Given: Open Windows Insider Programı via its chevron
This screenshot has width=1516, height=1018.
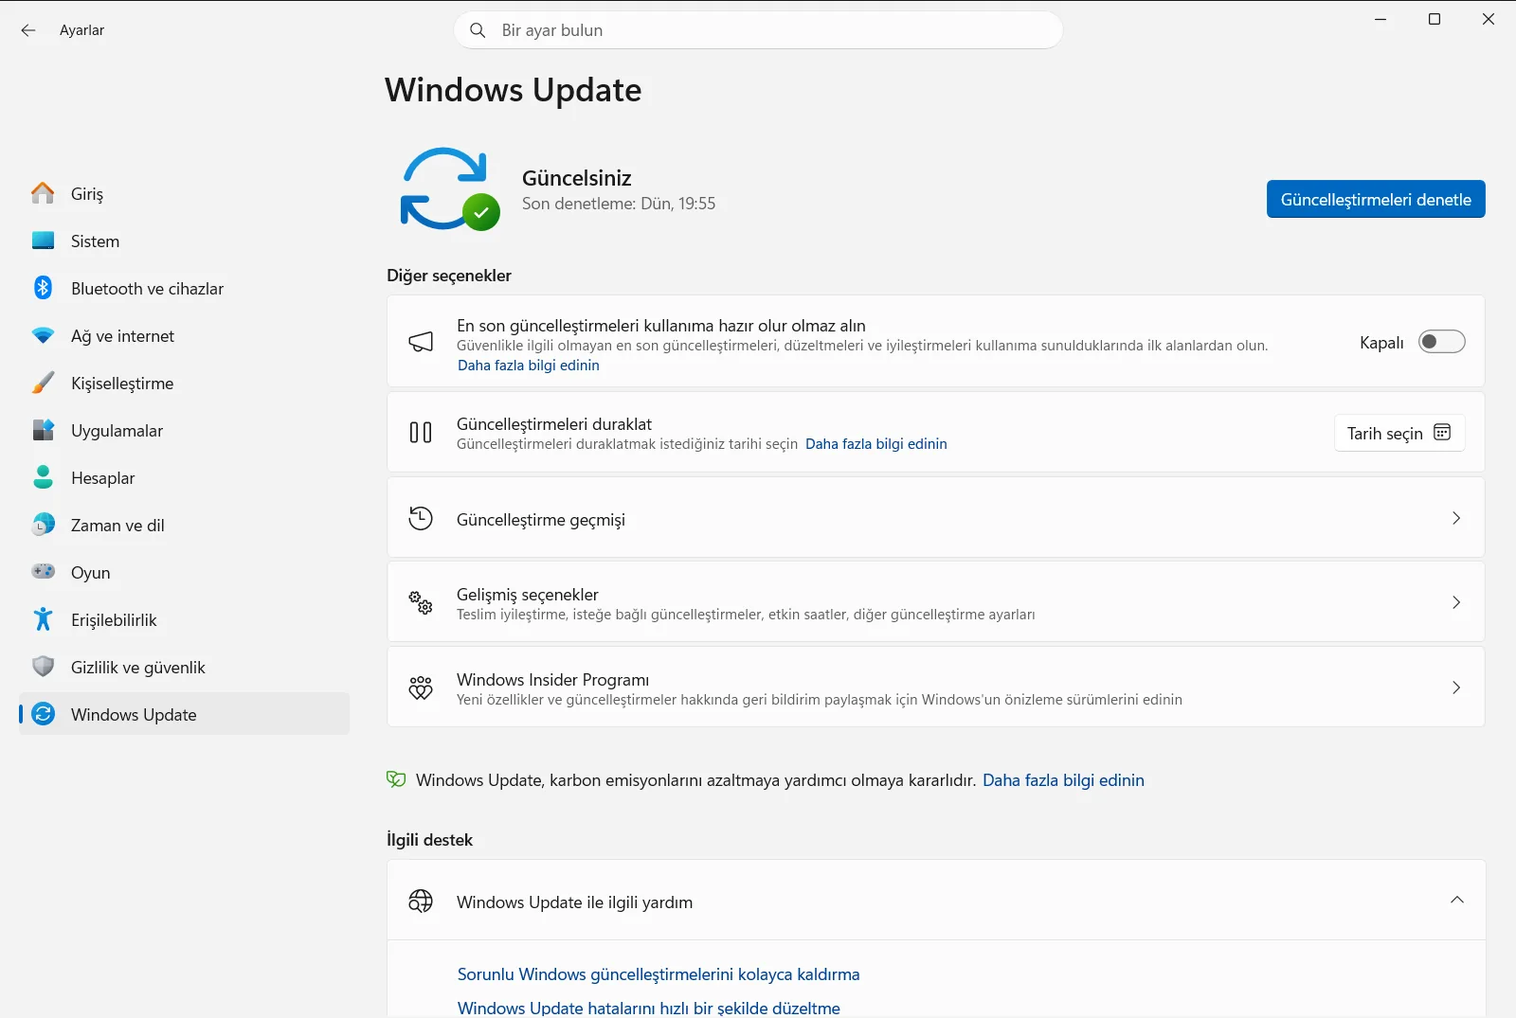Looking at the screenshot, I should pyautogui.click(x=1456, y=688).
